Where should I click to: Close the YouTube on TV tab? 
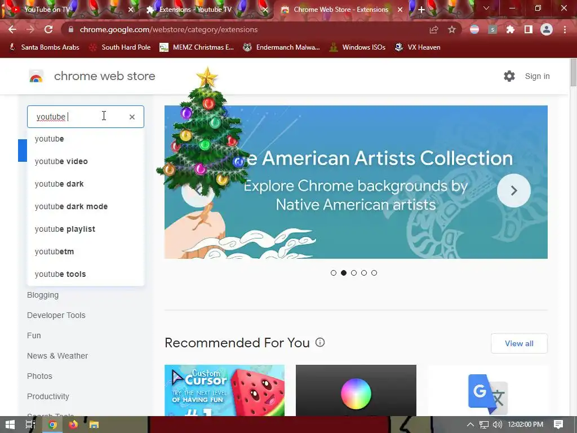(131, 10)
